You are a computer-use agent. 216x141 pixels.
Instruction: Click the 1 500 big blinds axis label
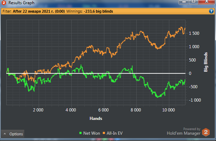click(194, 33)
